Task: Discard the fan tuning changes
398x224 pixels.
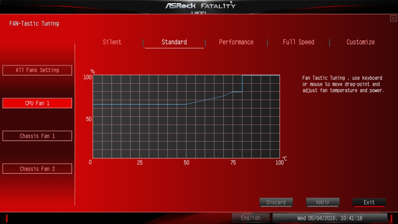Action: tap(276, 202)
